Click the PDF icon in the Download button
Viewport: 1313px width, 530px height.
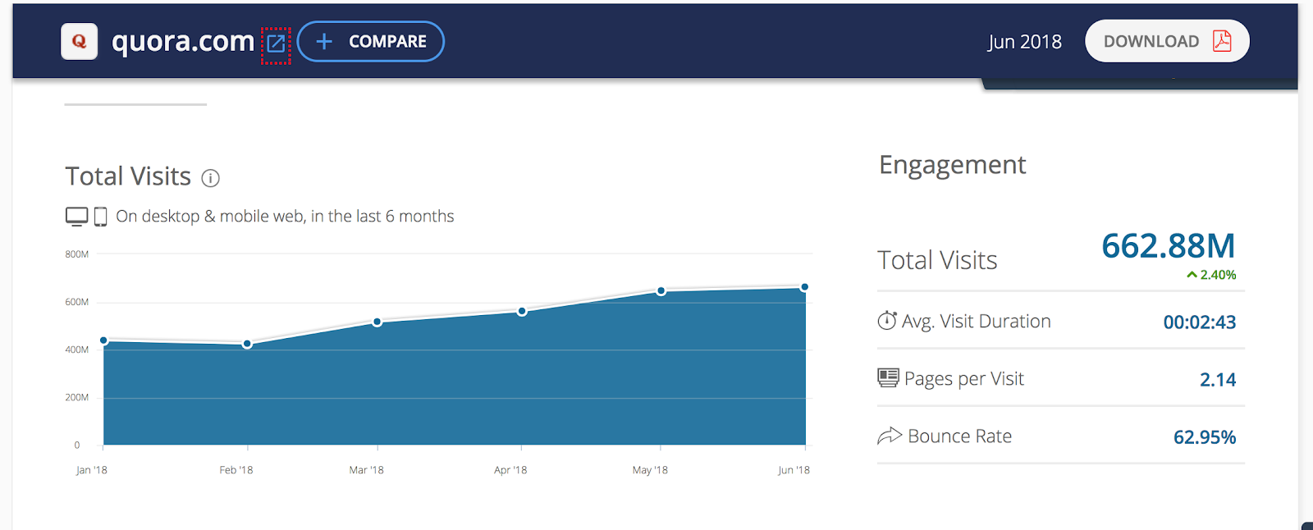click(x=1222, y=41)
